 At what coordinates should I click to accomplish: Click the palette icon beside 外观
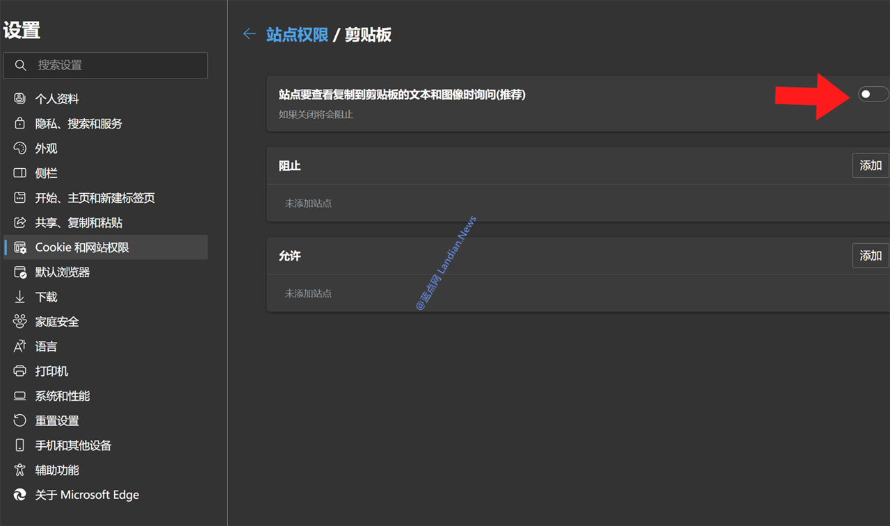[20, 148]
